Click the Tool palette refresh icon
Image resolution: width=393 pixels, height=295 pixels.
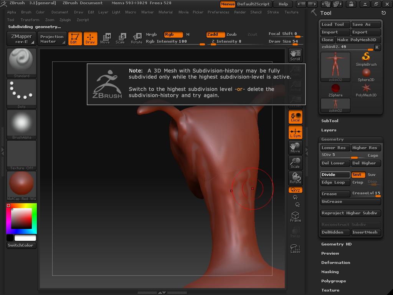(383, 13)
